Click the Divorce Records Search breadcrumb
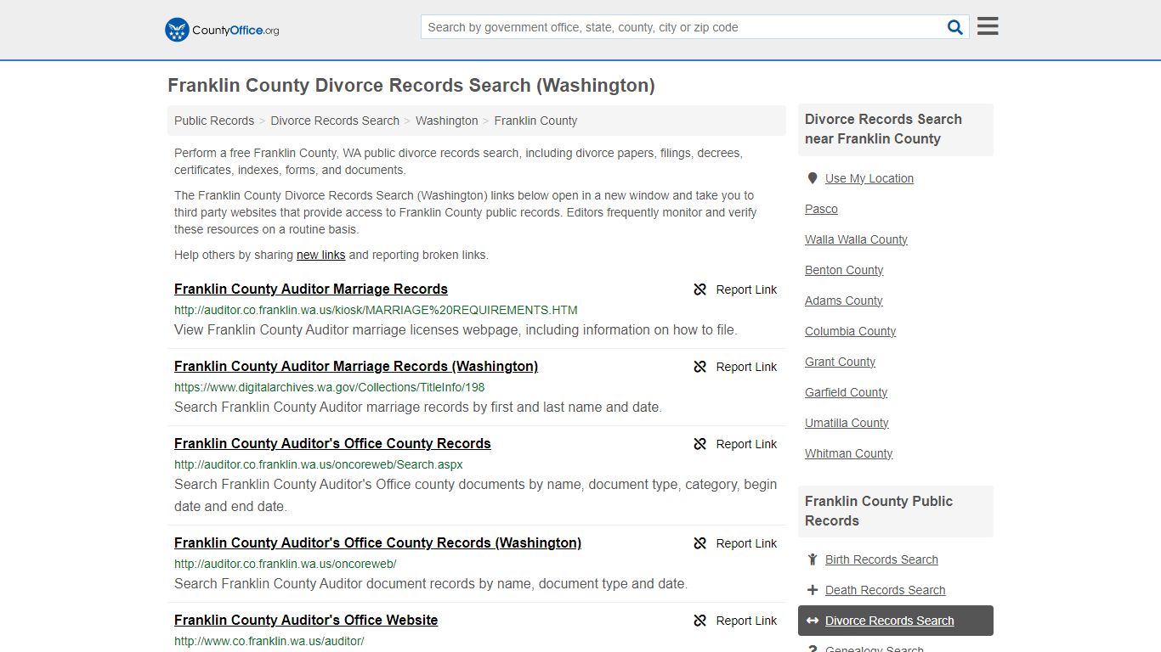The image size is (1161, 652). [335, 121]
